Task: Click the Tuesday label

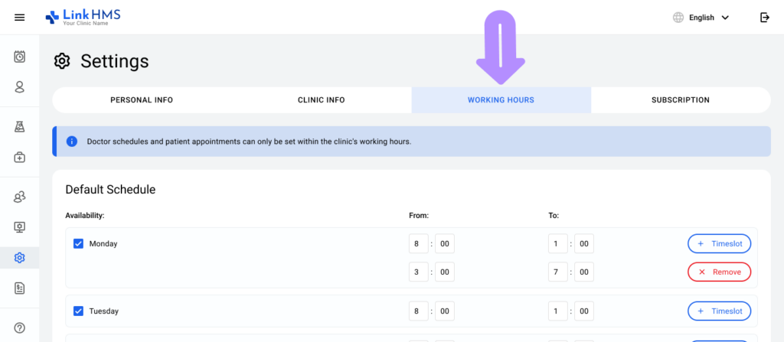Action: pyautogui.click(x=104, y=311)
